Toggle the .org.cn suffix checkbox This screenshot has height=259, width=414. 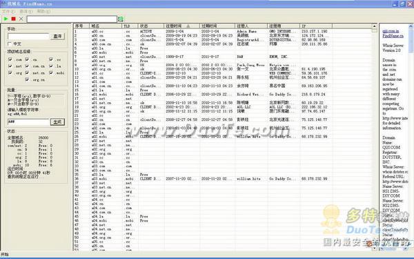coord(27,79)
